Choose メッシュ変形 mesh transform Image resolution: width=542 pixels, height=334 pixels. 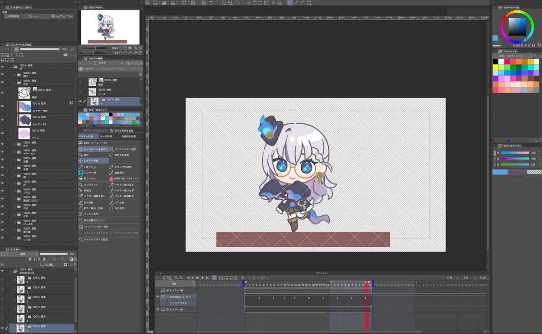point(93,214)
